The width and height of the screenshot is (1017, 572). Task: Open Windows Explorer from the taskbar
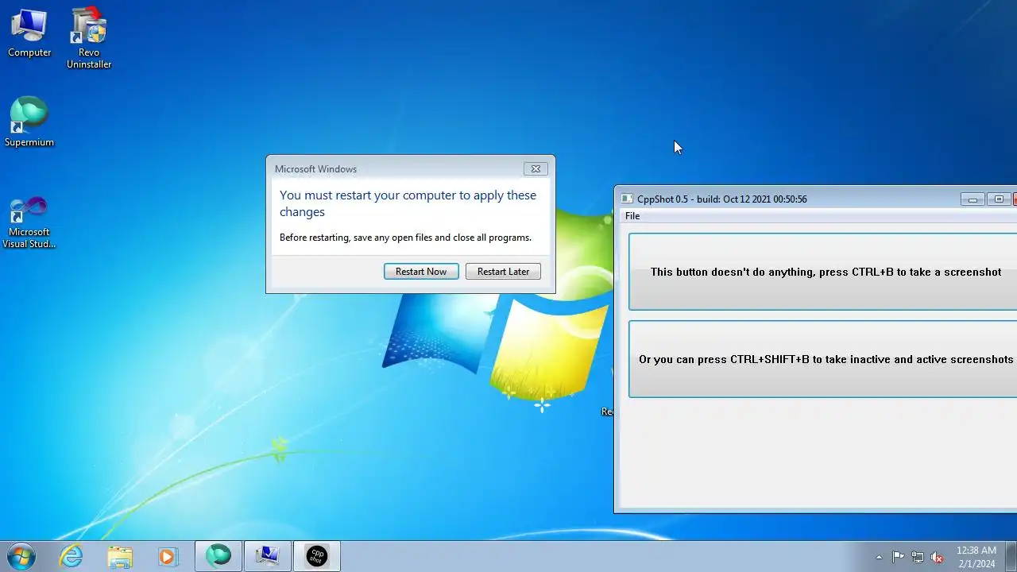click(120, 556)
